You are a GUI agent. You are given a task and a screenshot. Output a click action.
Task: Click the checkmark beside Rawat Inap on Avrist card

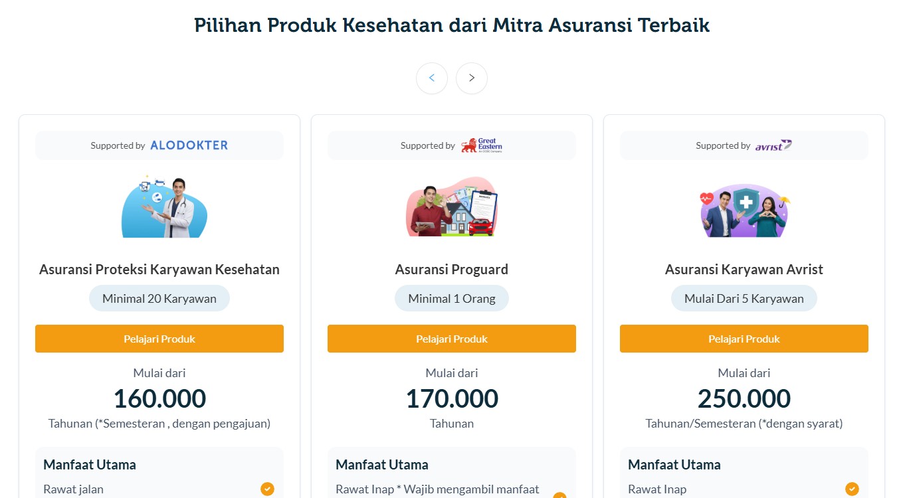coord(852,489)
